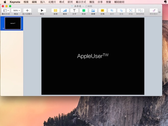Click the add slide (加入幻燈片) plus icon

click(x=27, y=10)
